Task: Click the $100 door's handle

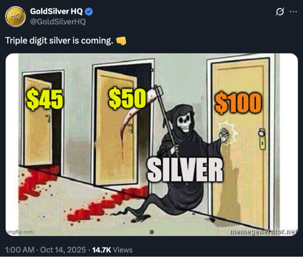Action: [x=262, y=139]
